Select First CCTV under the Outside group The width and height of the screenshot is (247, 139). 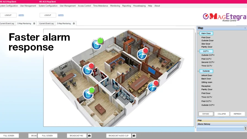pyautogui.click(x=206, y=101)
